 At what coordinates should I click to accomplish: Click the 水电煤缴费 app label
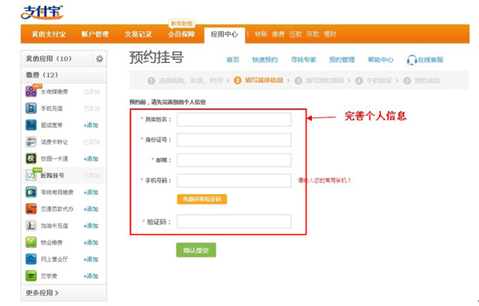(54, 92)
